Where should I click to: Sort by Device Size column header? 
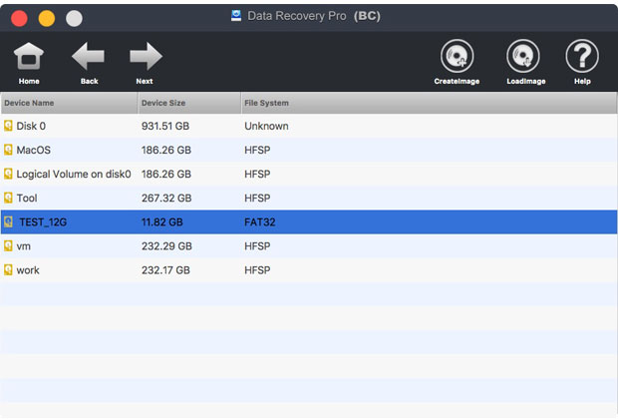[x=189, y=103]
